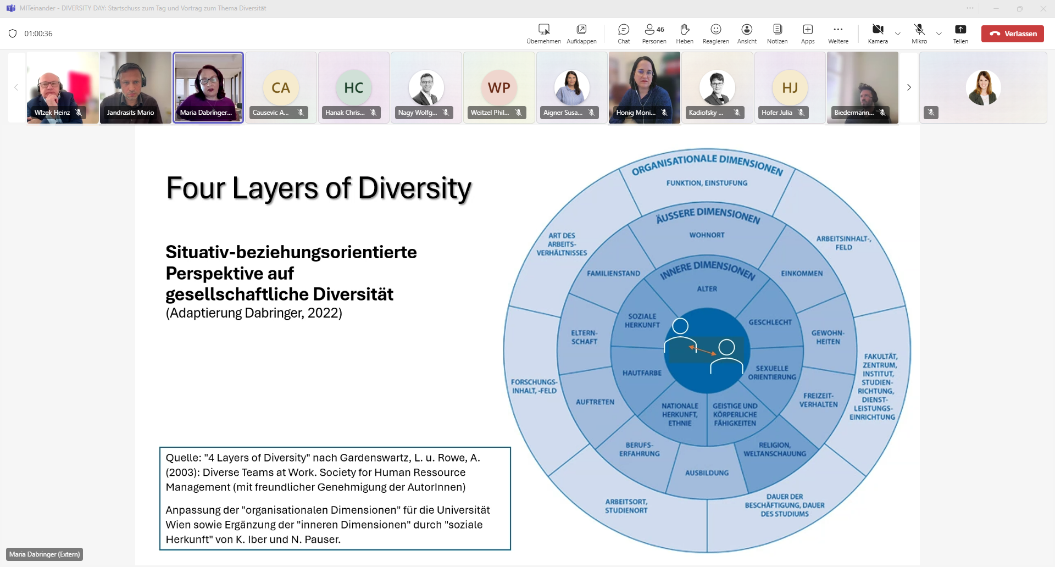Open the Chat panel

pyautogui.click(x=624, y=33)
